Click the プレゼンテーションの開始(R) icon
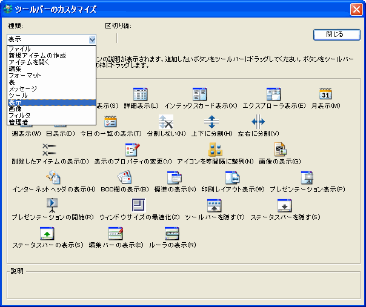 (52, 205)
